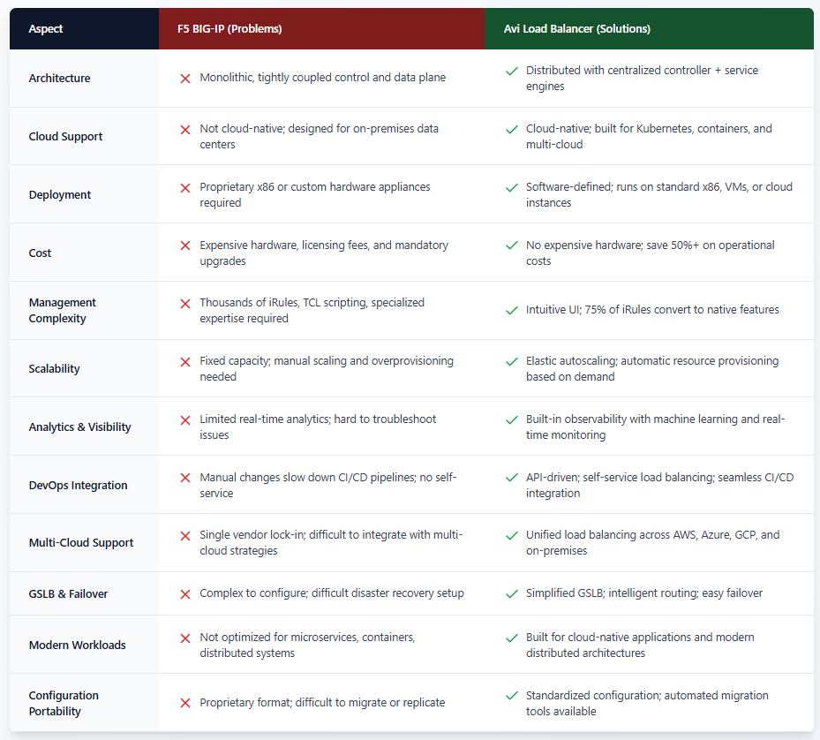
Task: Click the Aspect column header
Action: click(46, 29)
